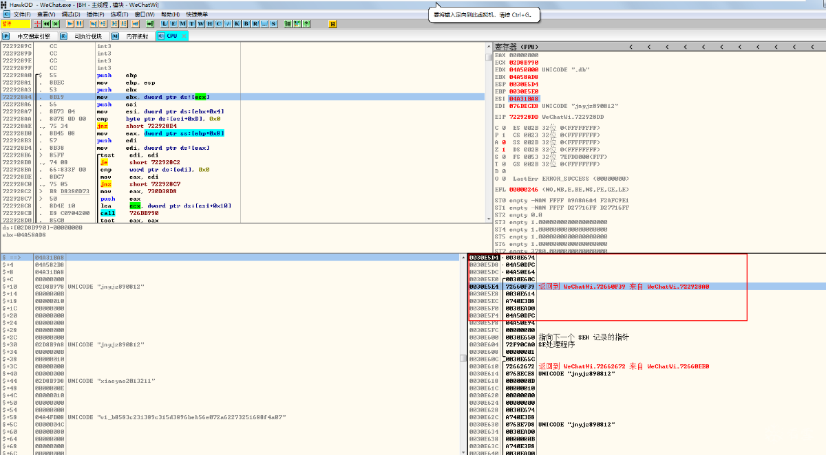
Task: Click the application C icon left of 文件 menu
Action: tap(6, 14)
